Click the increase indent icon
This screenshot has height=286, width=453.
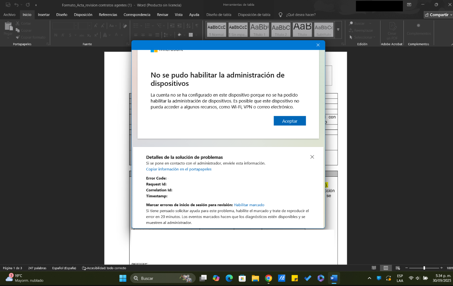[179, 26]
